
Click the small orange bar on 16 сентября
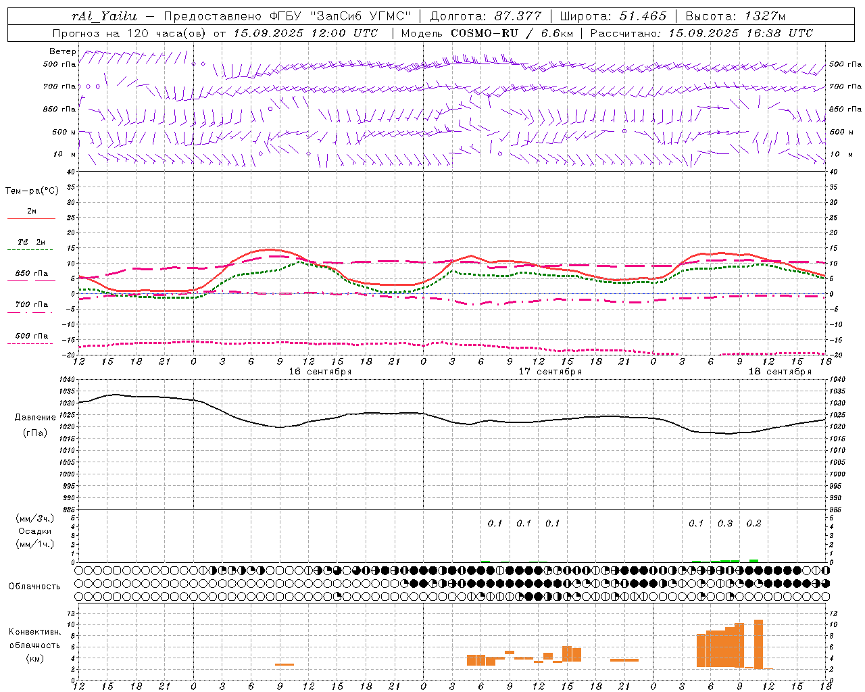coord(285,664)
